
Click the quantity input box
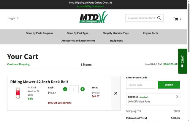click(74, 89)
